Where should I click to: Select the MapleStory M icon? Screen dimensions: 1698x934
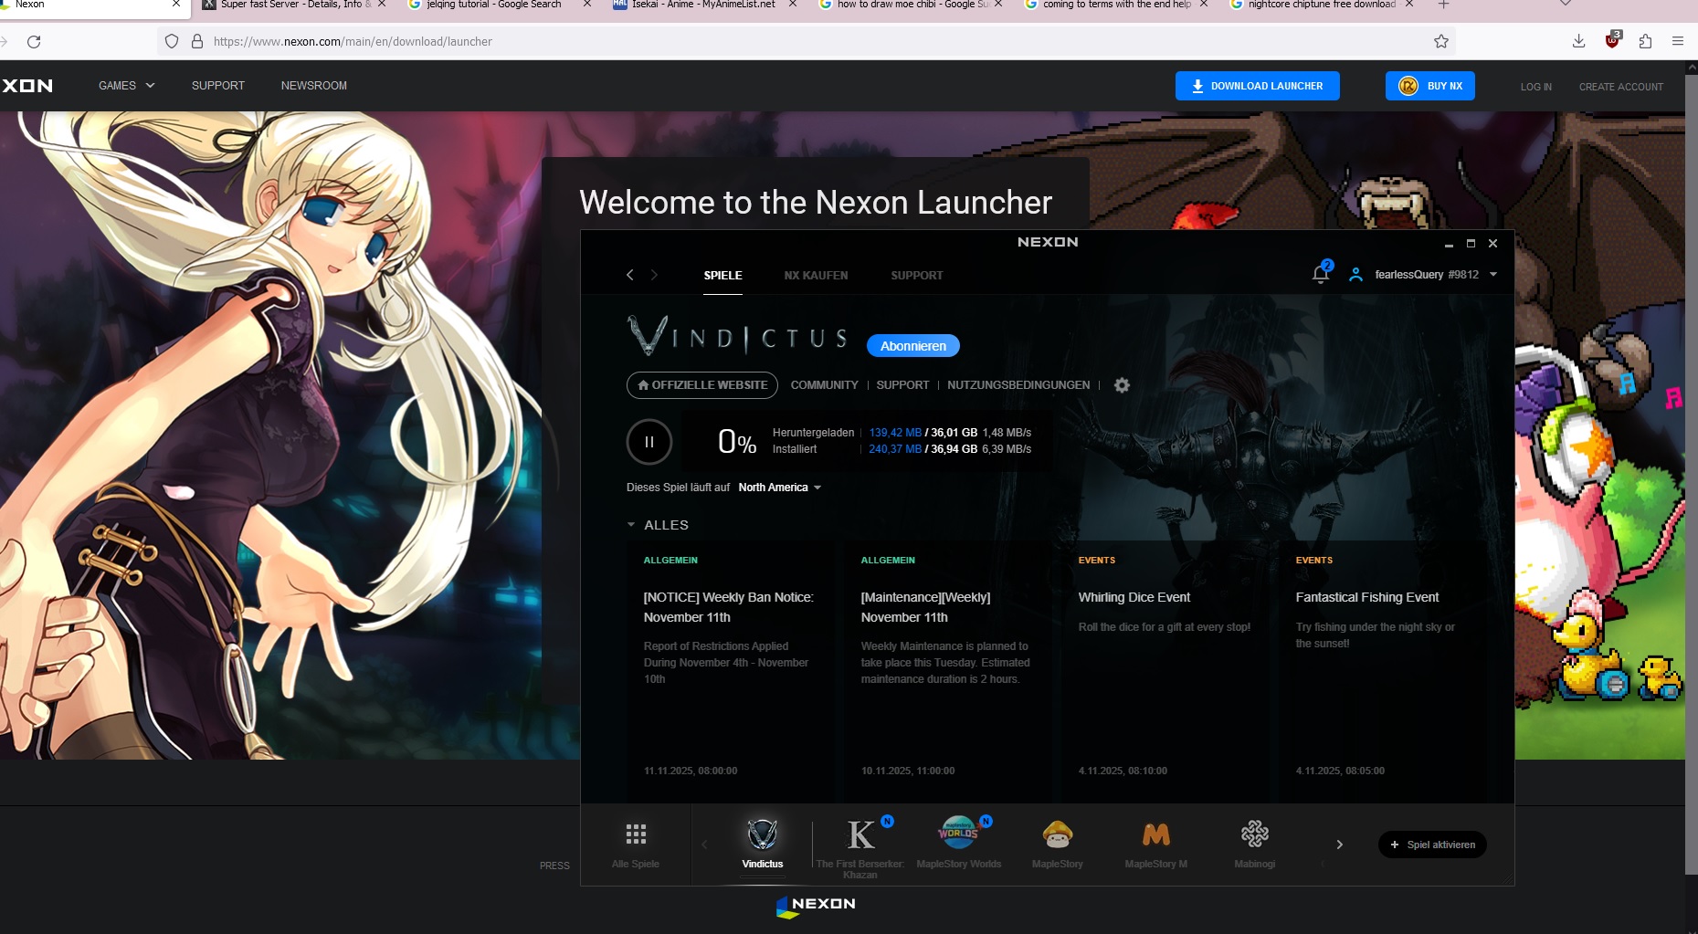(x=1156, y=834)
